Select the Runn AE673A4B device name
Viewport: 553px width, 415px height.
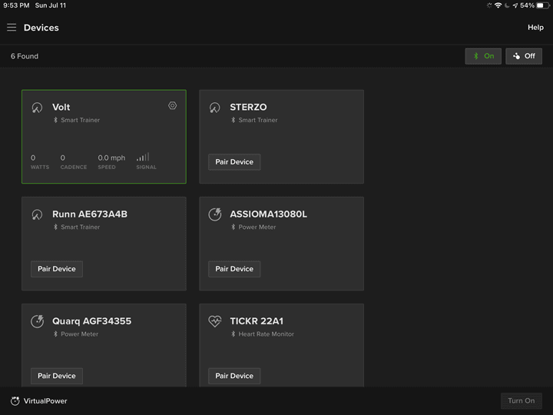[x=90, y=214]
